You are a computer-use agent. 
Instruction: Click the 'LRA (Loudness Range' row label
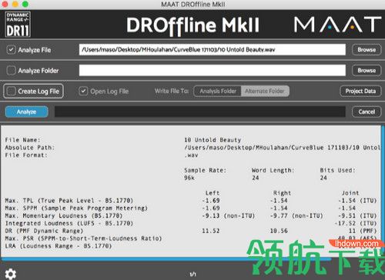(59, 246)
